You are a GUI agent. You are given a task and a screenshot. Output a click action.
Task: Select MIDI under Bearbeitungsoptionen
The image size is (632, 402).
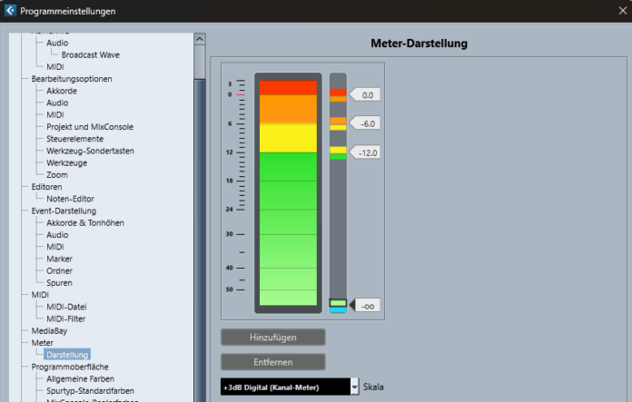click(55, 115)
